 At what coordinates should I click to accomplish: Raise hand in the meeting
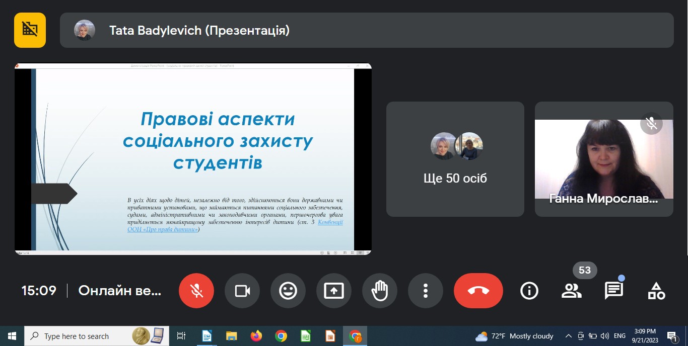pos(380,291)
